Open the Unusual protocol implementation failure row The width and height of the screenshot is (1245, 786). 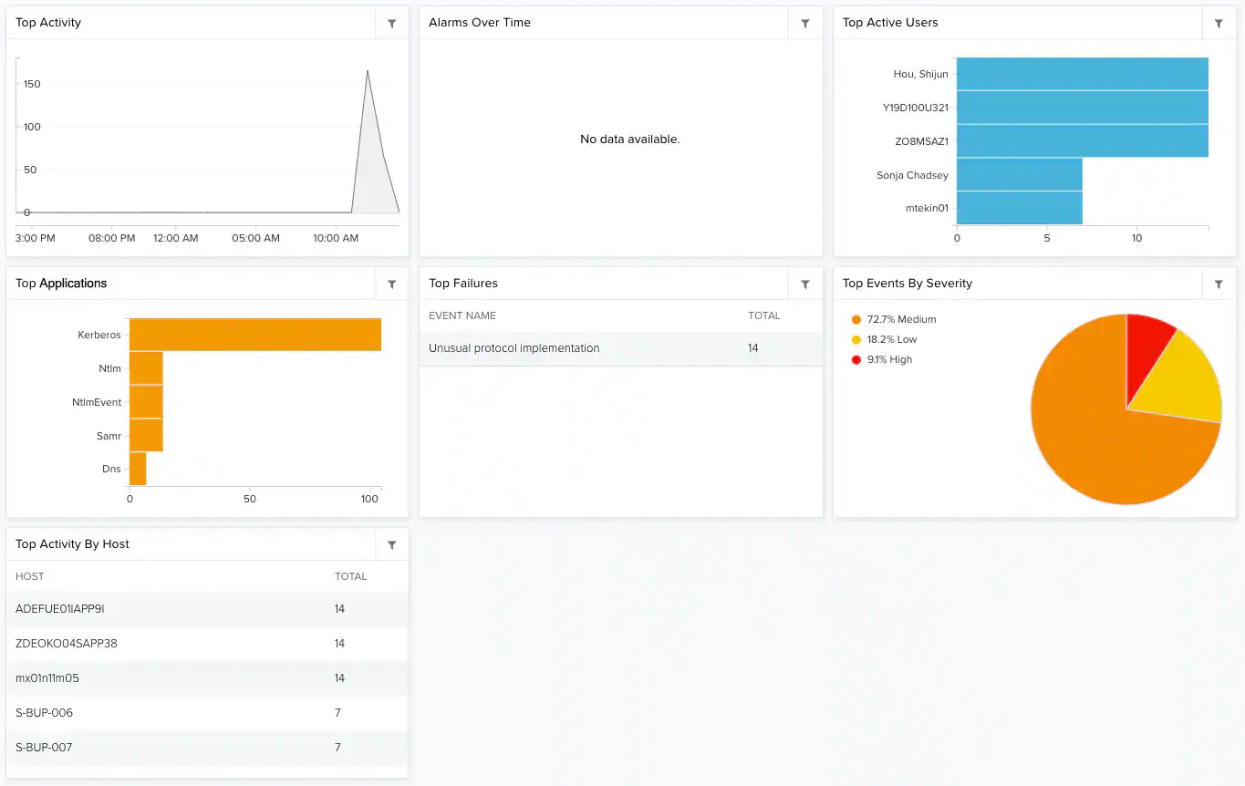(621, 348)
